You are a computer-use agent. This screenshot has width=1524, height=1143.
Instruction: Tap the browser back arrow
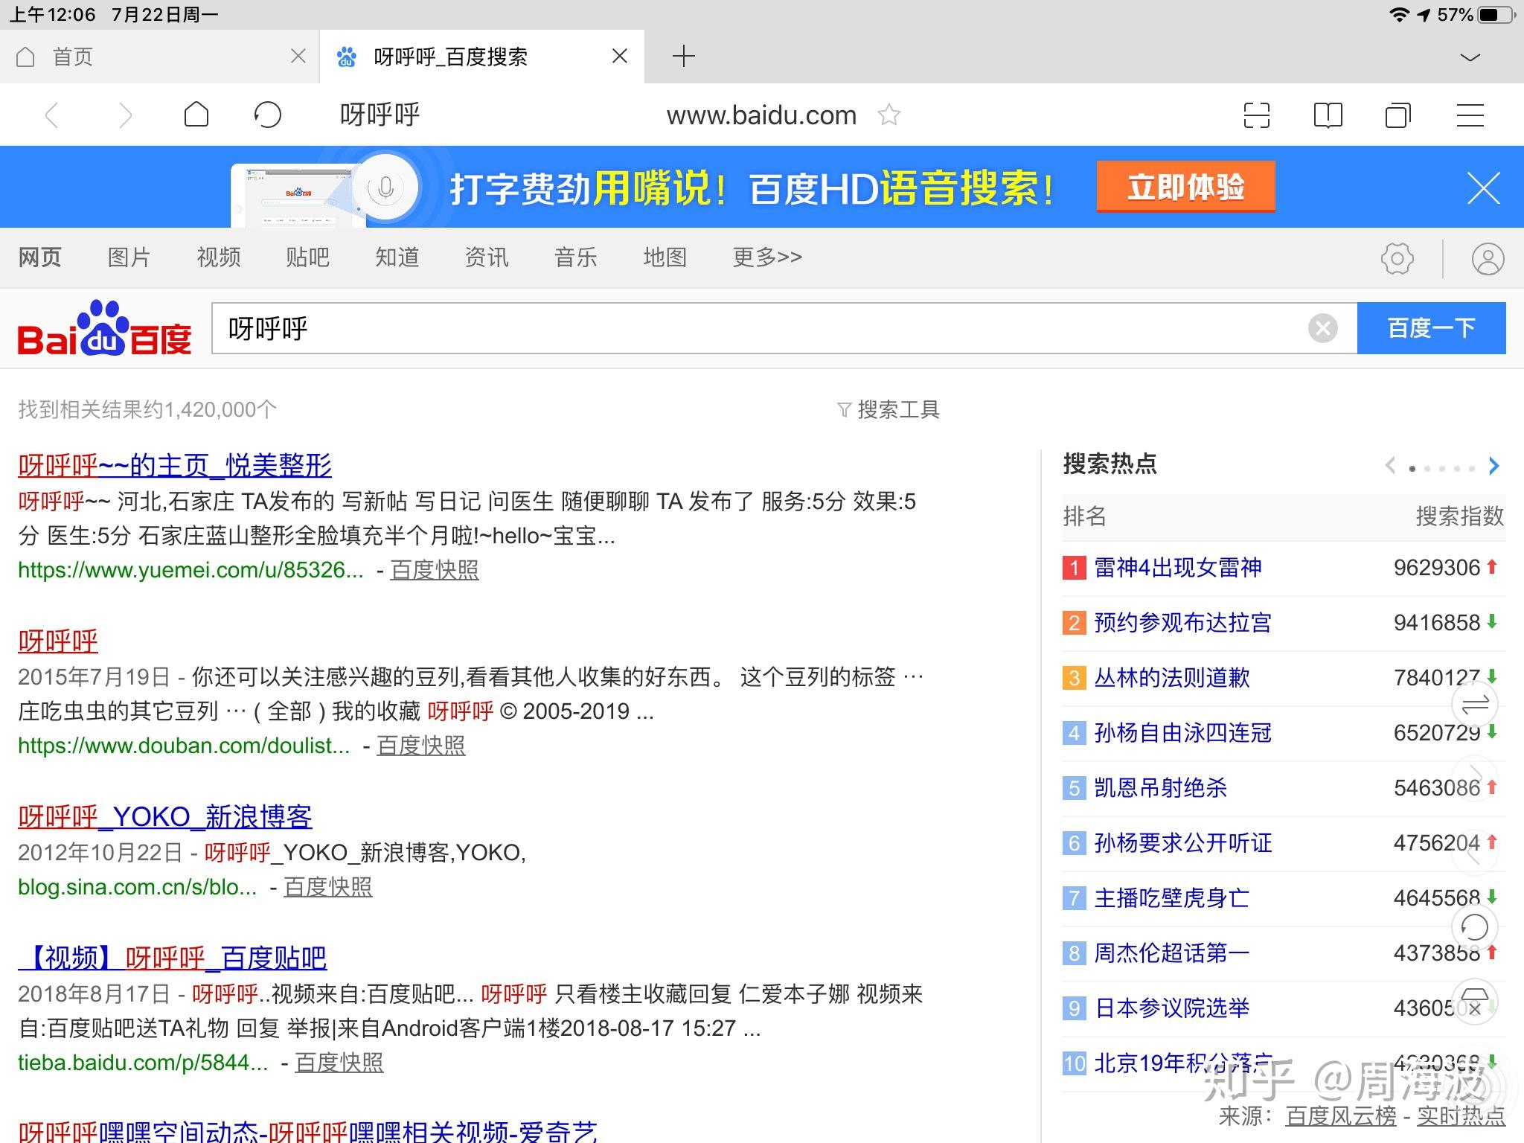52,115
